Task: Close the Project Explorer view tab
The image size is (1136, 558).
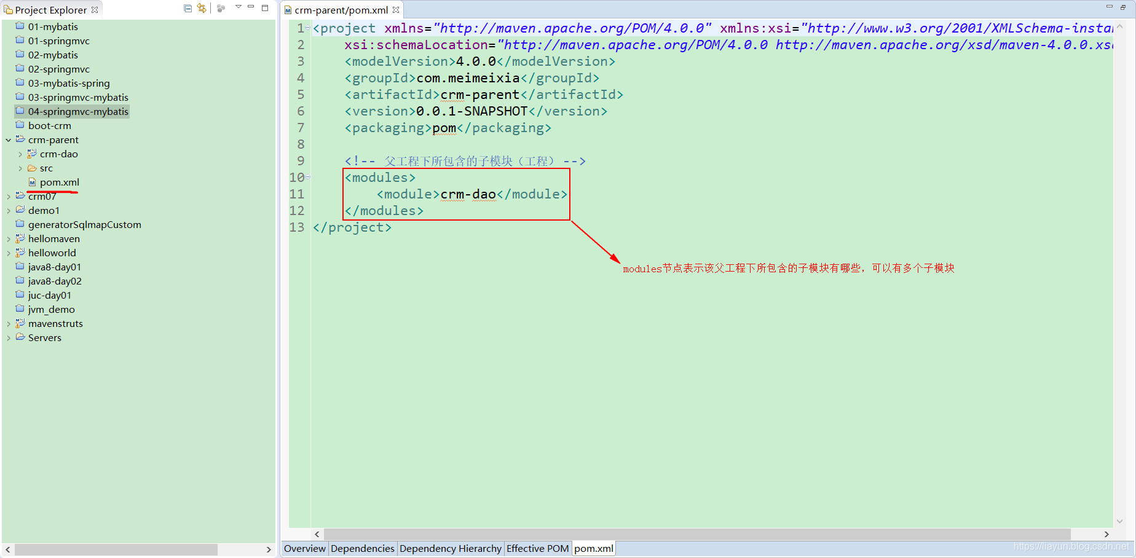Action: pyautogui.click(x=95, y=10)
